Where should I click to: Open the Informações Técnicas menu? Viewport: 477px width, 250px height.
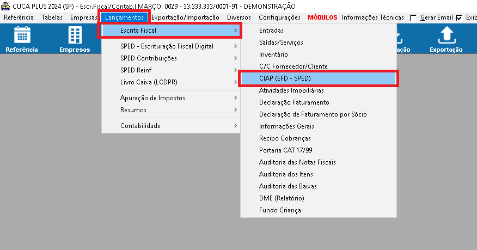pos(373,17)
